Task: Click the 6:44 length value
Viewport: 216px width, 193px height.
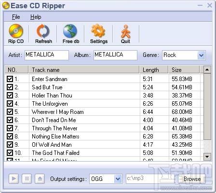Action: (148, 112)
